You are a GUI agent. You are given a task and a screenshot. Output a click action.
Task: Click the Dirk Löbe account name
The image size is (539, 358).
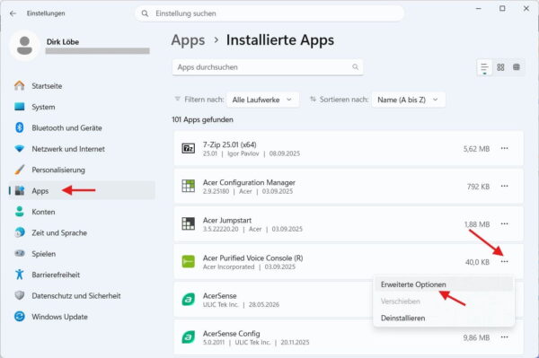(x=63, y=42)
